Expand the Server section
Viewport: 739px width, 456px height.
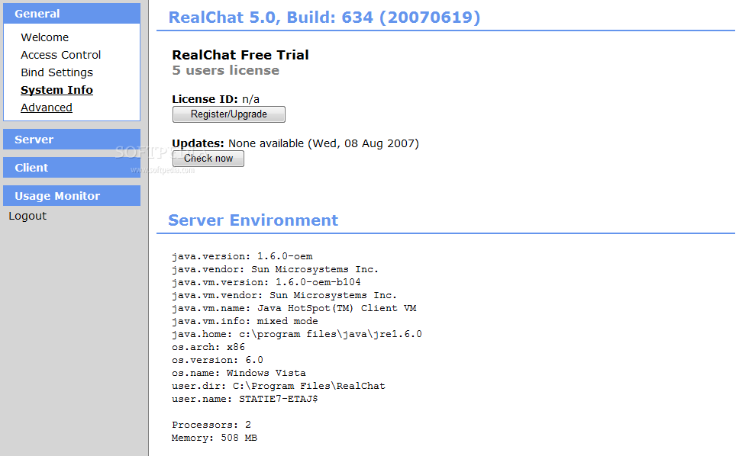pos(72,140)
